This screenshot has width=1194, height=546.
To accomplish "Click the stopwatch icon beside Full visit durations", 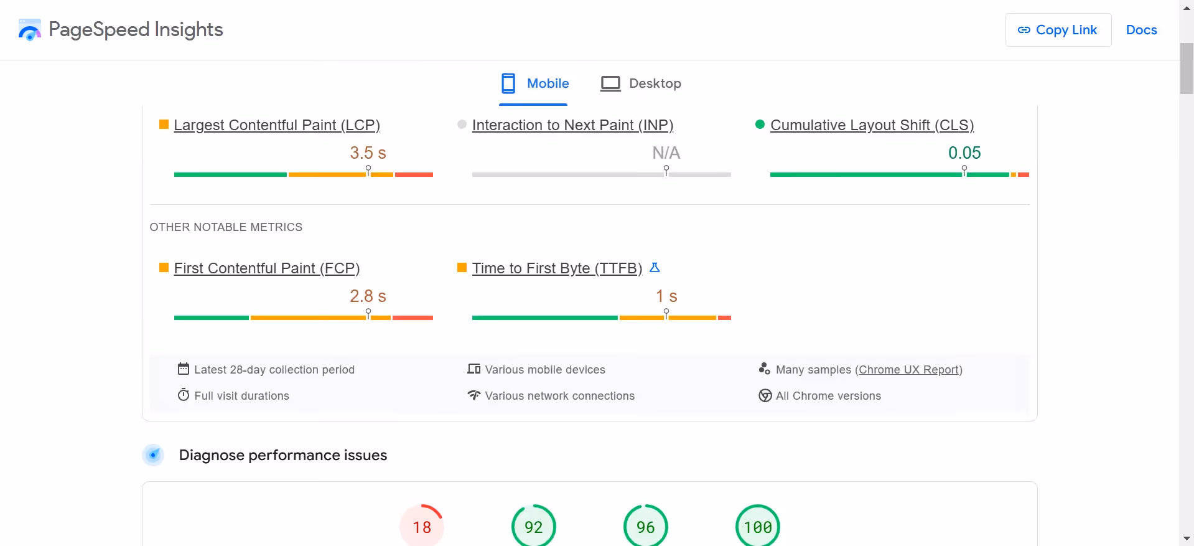I will pyautogui.click(x=184, y=395).
